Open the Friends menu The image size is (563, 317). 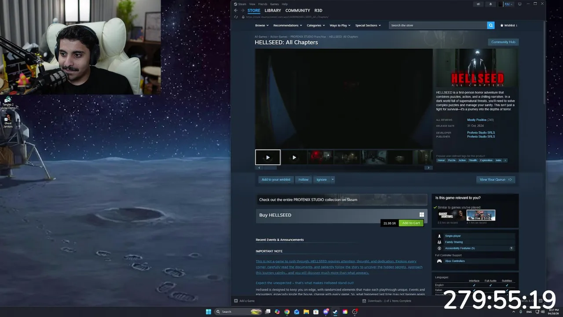pos(263,4)
